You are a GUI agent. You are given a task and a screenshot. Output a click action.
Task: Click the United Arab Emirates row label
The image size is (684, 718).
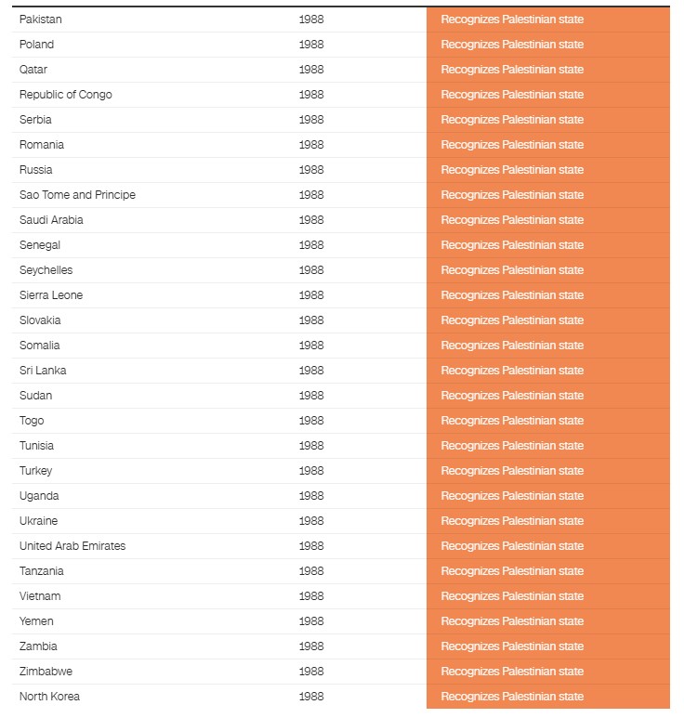(x=72, y=546)
